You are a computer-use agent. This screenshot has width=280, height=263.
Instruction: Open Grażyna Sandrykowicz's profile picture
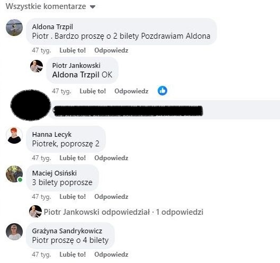pos(14,232)
